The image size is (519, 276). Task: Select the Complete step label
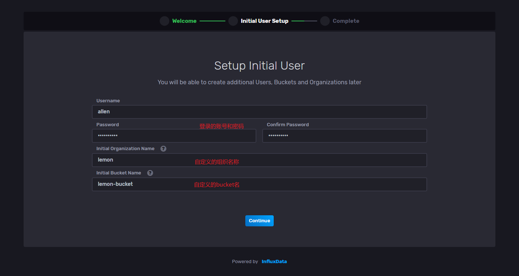click(x=346, y=21)
